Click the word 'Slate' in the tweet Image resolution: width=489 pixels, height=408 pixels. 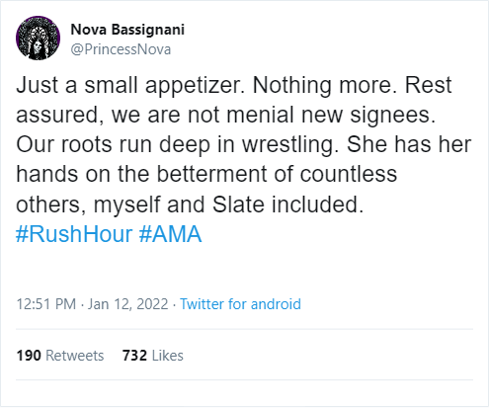pyautogui.click(x=238, y=204)
